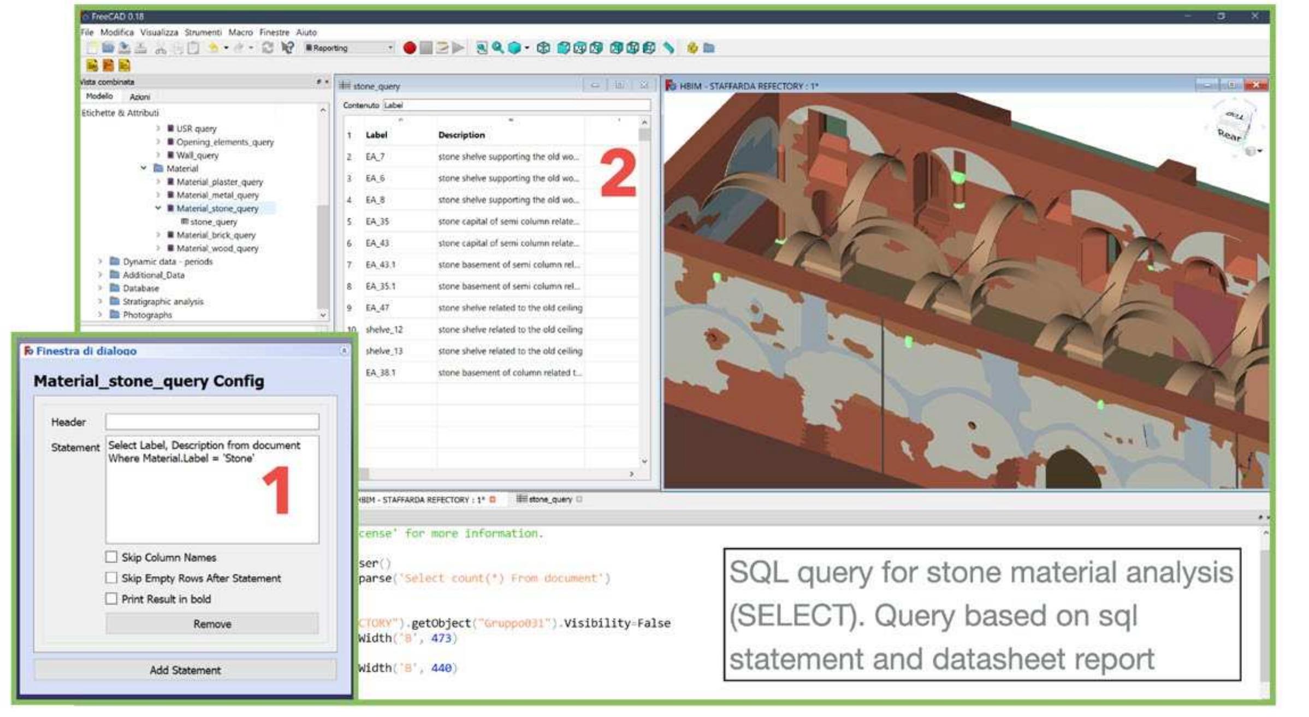
Task: Collapse the Material folder in tree
Action: click(x=144, y=168)
